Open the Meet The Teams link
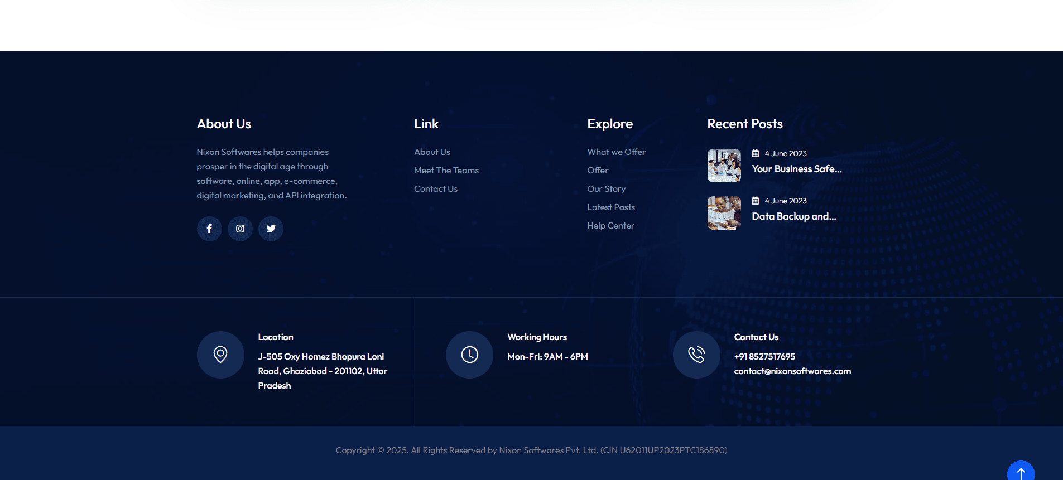The image size is (1063, 480). [x=446, y=171]
